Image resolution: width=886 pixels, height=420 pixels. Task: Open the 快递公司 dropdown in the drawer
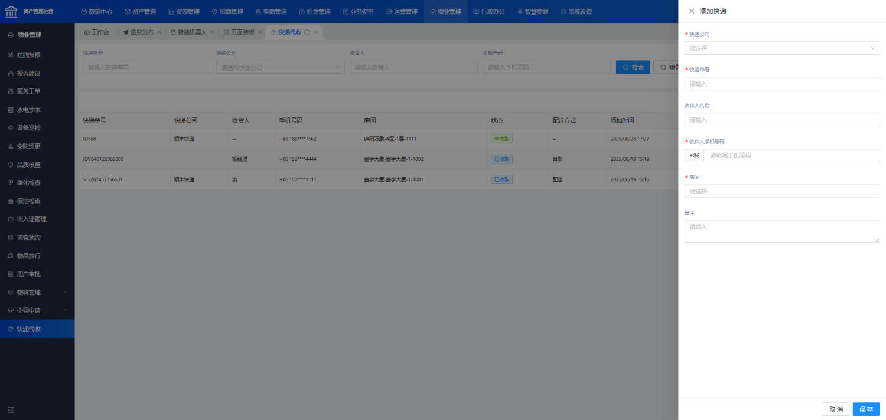pos(782,48)
